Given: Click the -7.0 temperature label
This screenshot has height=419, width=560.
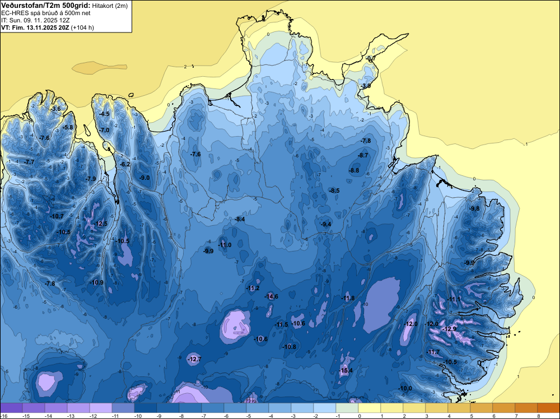Looking at the screenshot, I should pyautogui.click(x=104, y=130).
